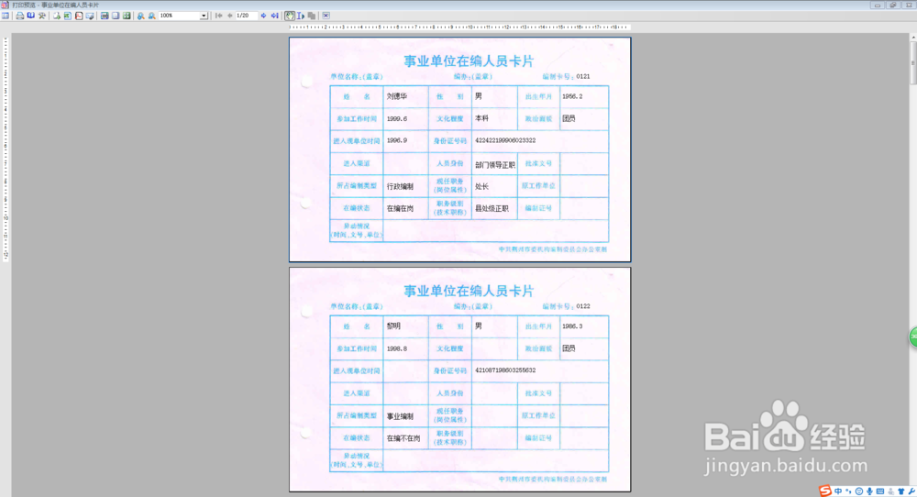Viewport: 917px width, 497px height.
Task: Click the send-by-mail icon in toolbar
Action: [90, 16]
